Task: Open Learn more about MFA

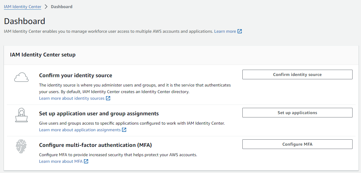Action: click(61, 161)
